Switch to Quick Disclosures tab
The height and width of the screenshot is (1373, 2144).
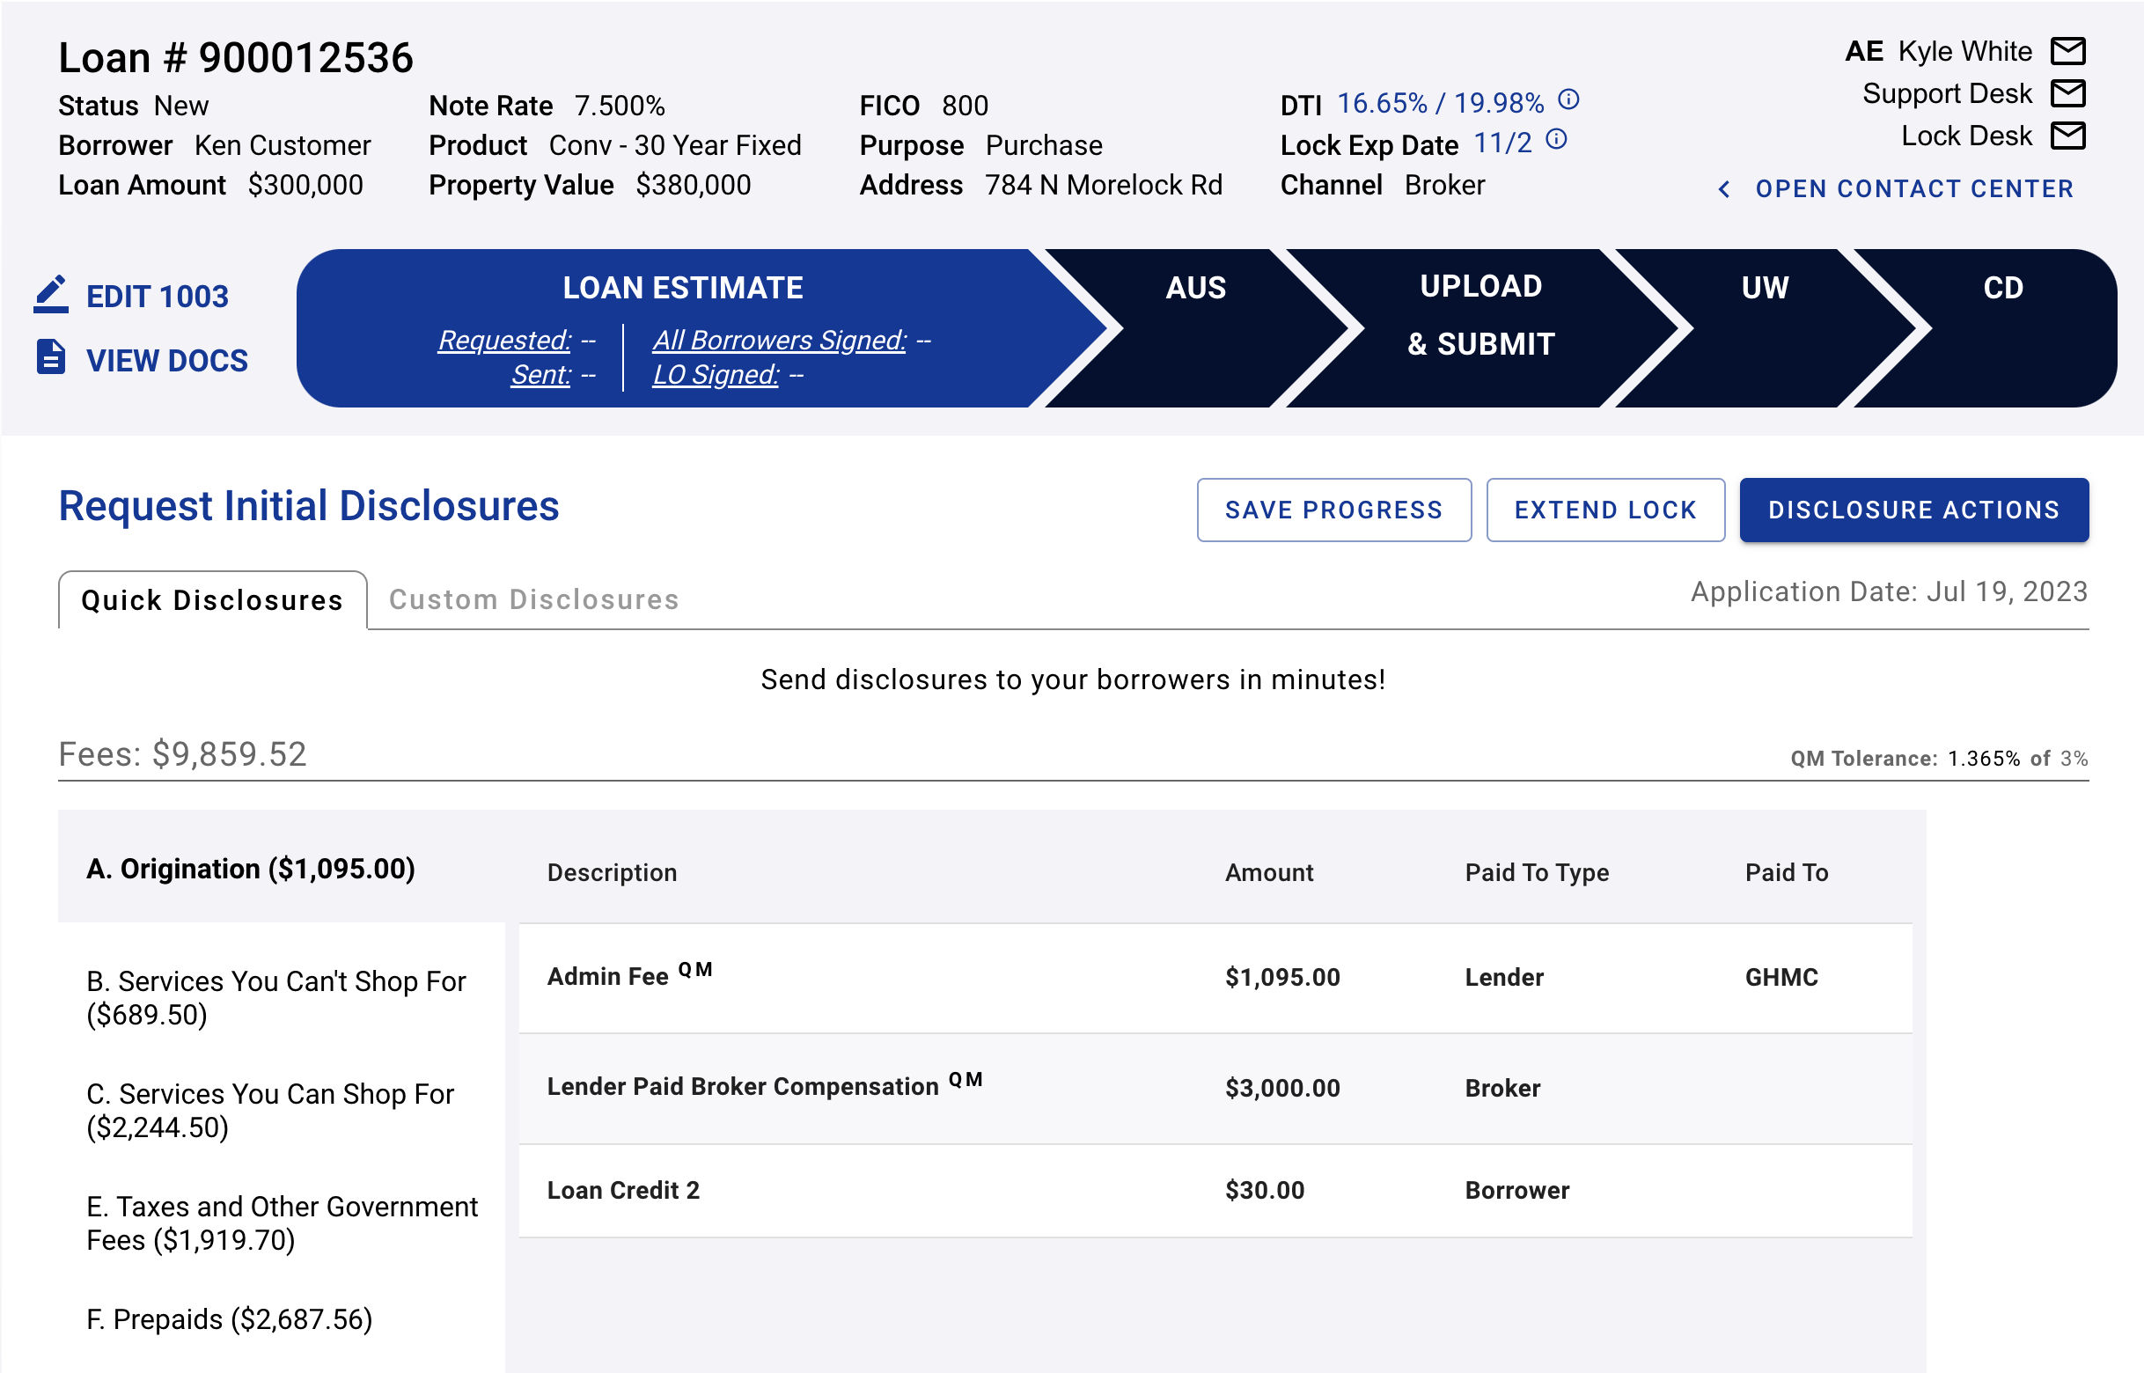click(212, 600)
